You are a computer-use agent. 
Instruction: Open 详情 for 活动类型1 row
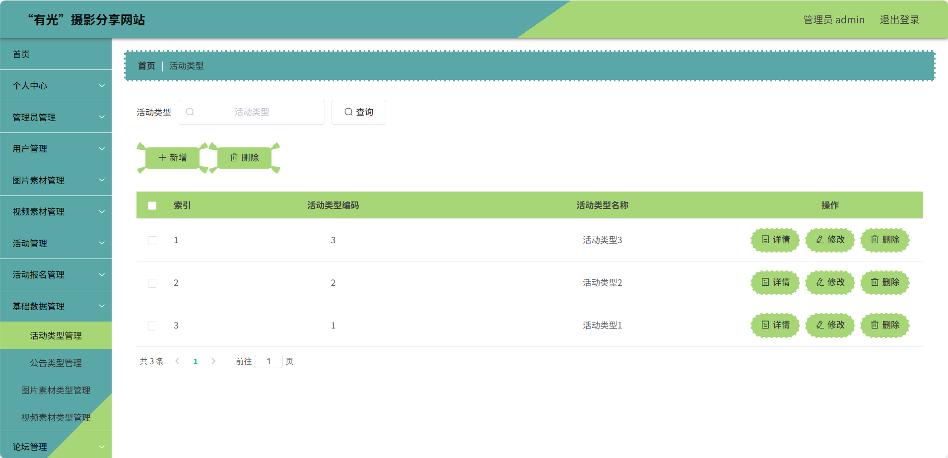click(775, 325)
